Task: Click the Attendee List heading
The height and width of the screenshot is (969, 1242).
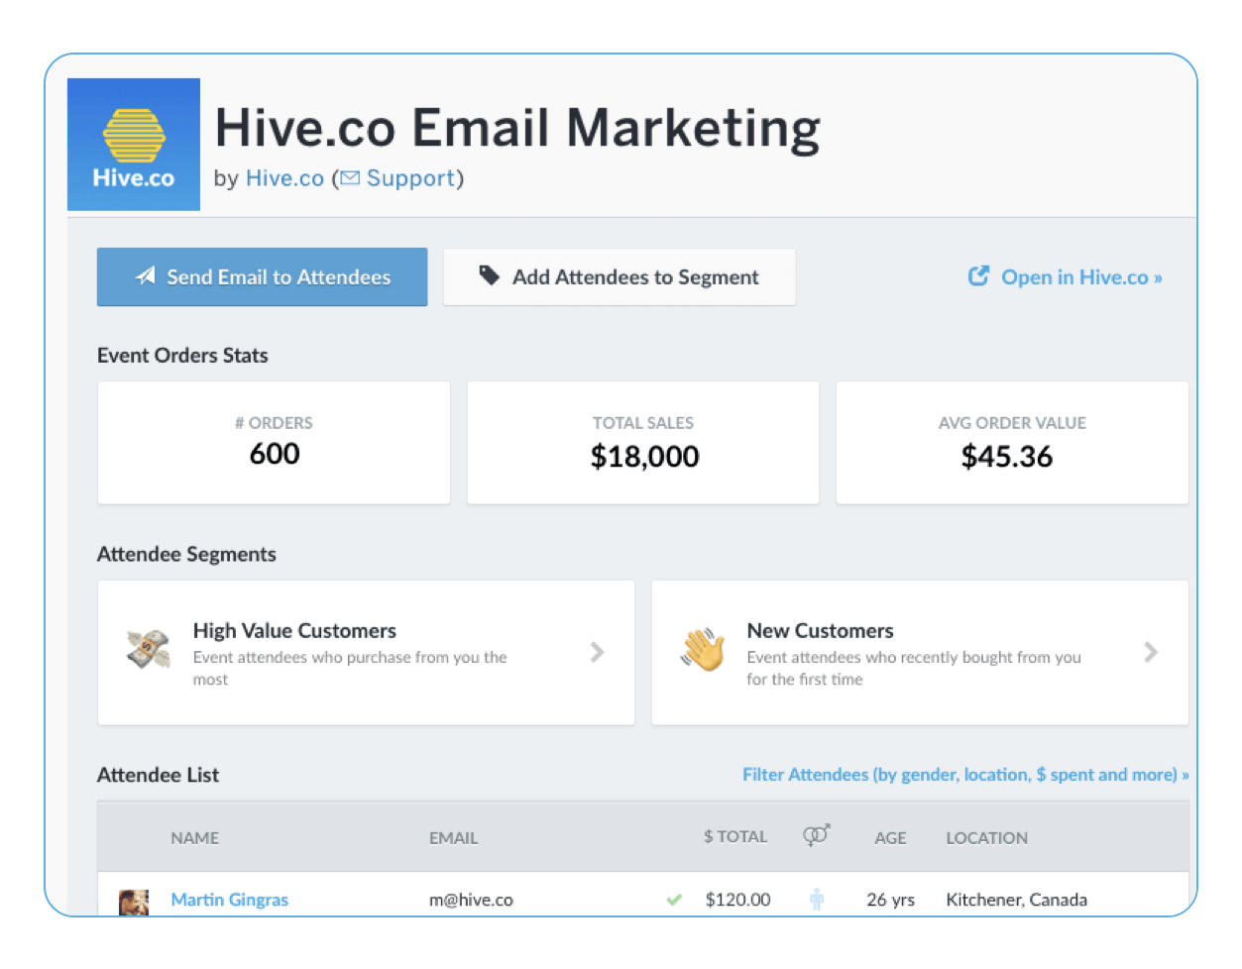Action: (x=159, y=775)
